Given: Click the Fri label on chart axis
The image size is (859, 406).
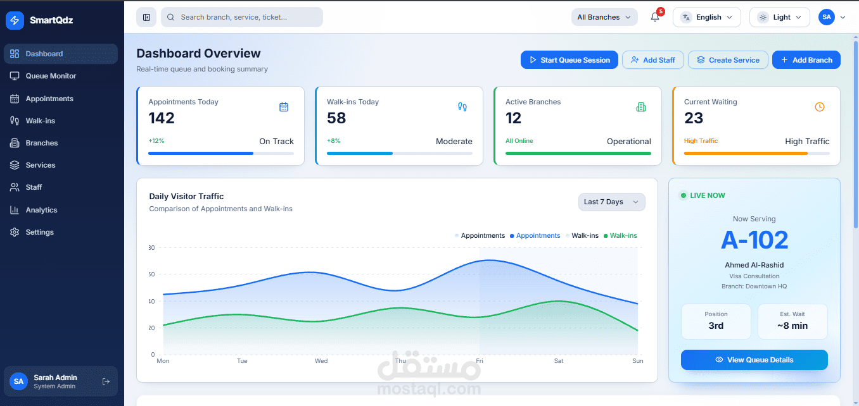Looking at the screenshot, I should pos(480,360).
